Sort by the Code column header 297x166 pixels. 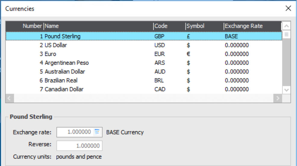point(169,26)
